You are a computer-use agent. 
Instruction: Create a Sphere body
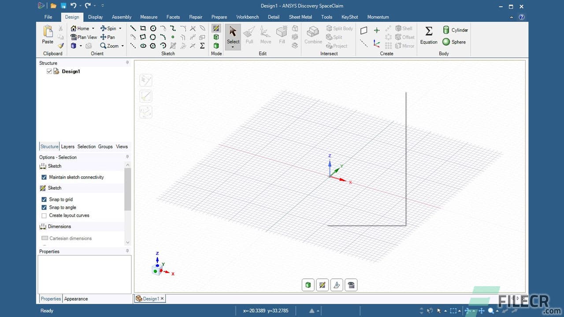[x=454, y=42]
